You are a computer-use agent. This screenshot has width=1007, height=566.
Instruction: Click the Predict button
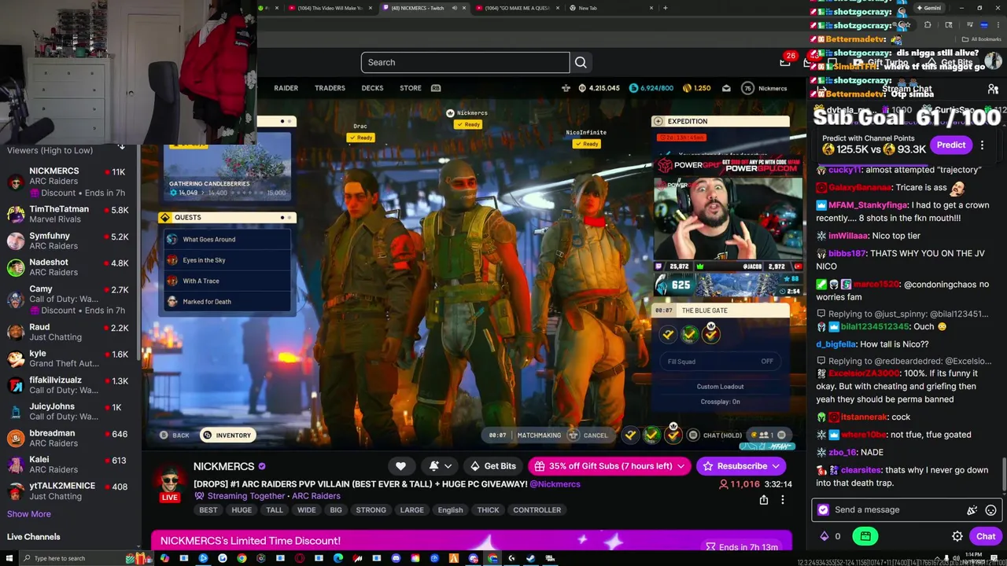coord(950,145)
